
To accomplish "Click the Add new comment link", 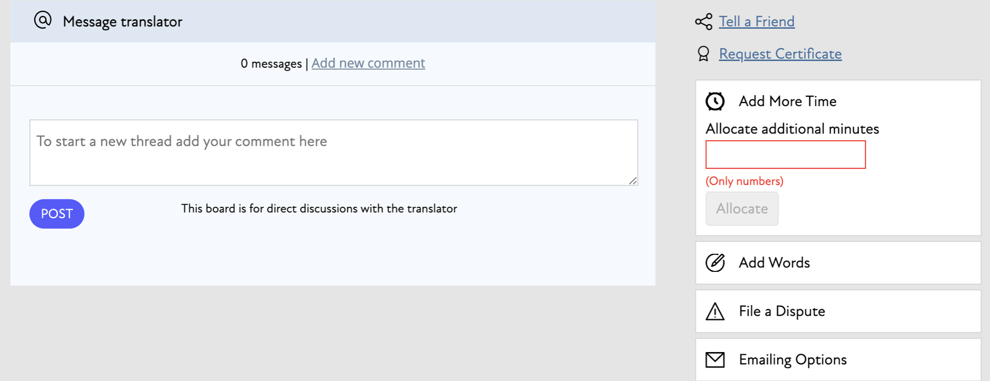I will (x=368, y=63).
